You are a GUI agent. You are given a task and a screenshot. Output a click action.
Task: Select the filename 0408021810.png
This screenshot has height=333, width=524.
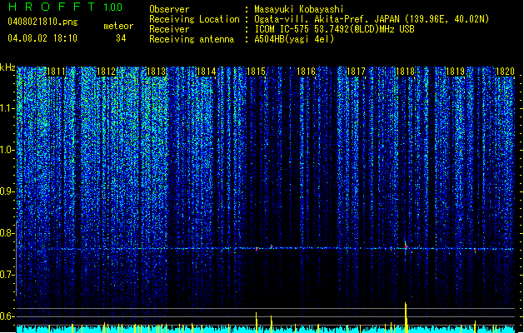click(x=42, y=22)
